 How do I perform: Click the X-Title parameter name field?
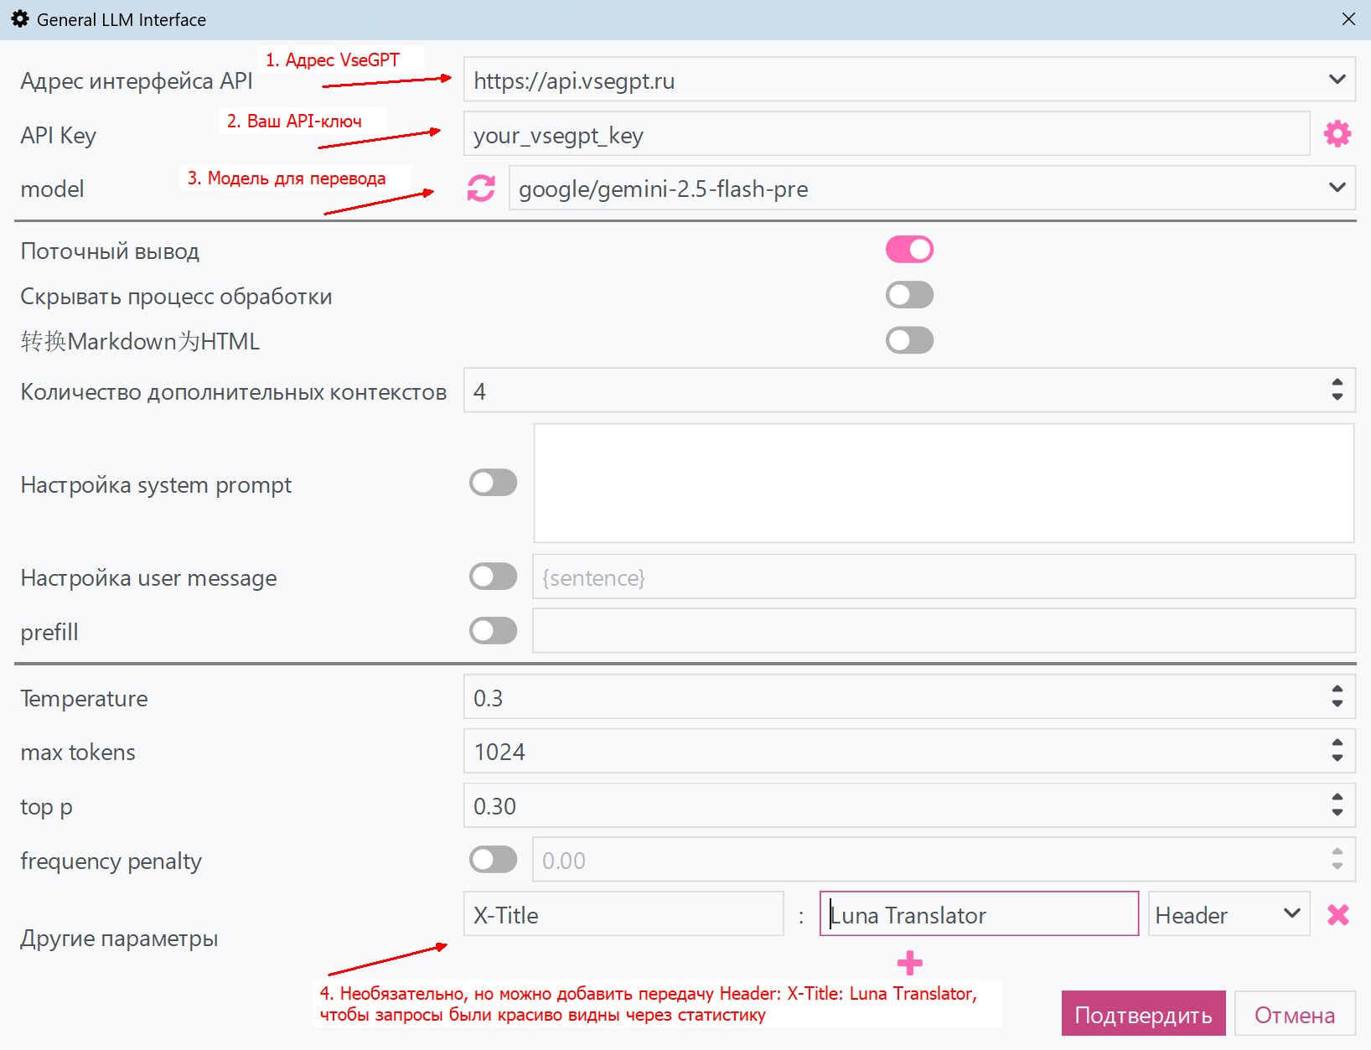point(623,914)
